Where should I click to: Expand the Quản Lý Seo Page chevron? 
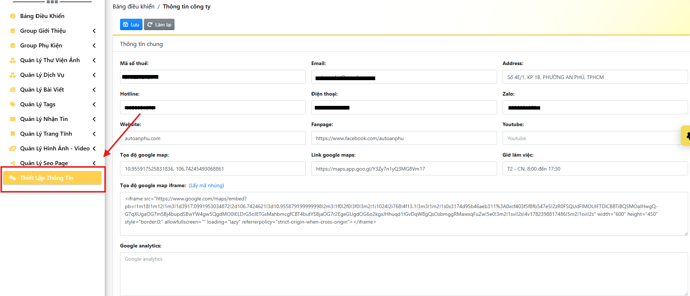tap(94, 163)
